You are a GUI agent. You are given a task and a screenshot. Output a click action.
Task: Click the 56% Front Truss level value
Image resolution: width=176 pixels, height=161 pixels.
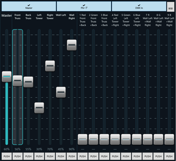point(17,149)
